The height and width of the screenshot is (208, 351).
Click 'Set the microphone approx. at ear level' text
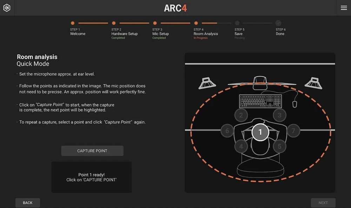pyautogui.click(x=57, y=74)
